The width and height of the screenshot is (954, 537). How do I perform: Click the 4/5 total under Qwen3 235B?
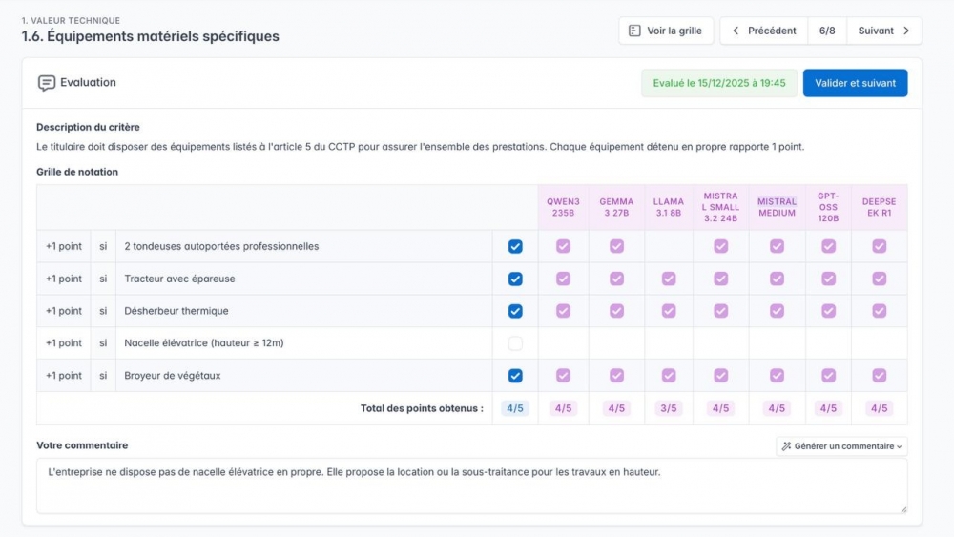click(564, 408)
